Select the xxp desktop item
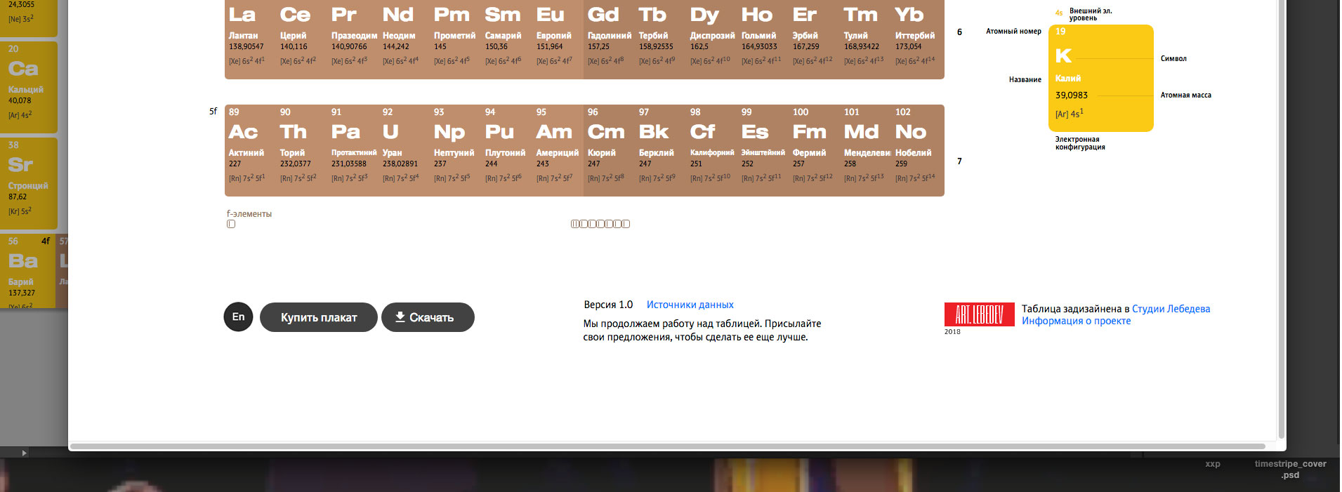 coord(1212,464)
